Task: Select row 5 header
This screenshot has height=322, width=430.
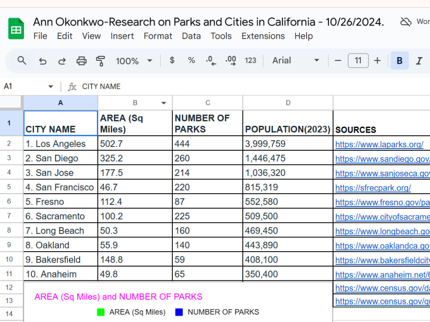Action: pos(9,187)
